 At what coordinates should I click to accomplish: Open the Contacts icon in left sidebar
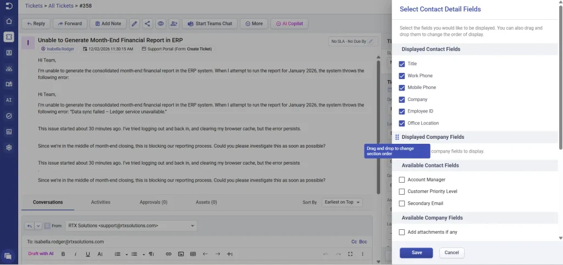click(x=9, y=53)
